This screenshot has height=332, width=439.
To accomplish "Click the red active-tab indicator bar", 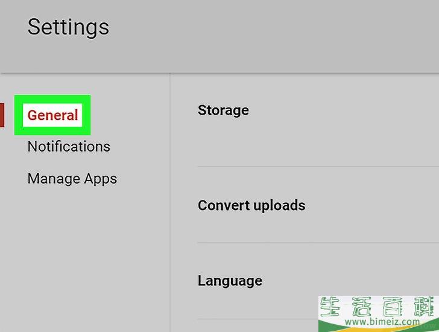I will pos(2,115).
